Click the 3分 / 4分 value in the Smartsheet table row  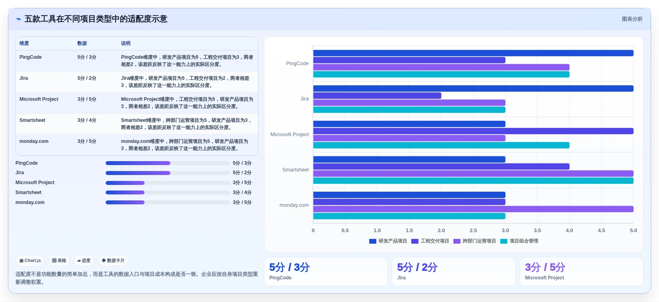87,120
